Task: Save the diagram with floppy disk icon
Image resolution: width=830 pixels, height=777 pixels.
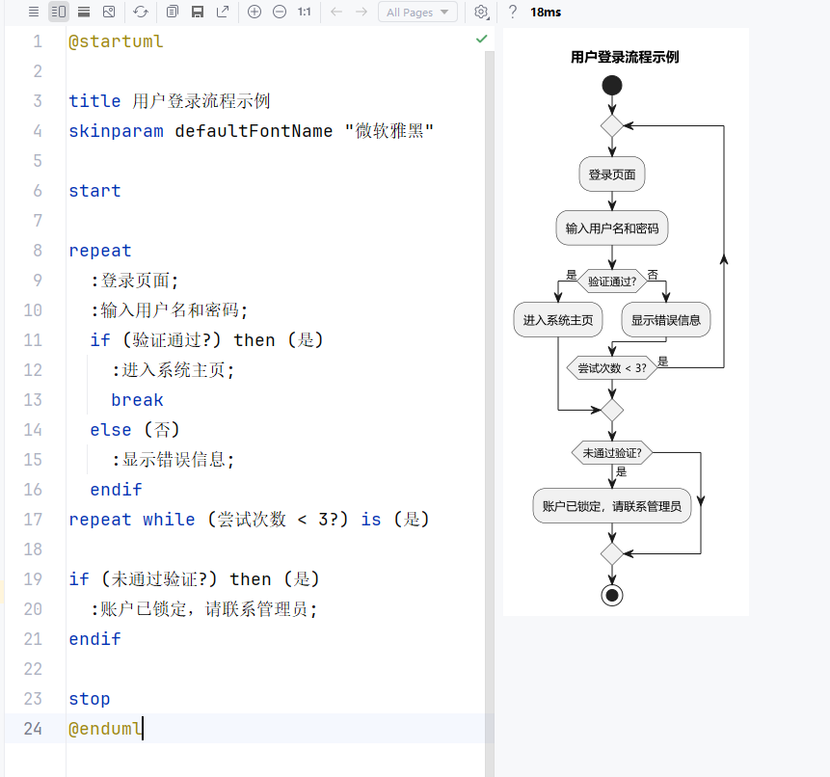Action: [198, 12]
